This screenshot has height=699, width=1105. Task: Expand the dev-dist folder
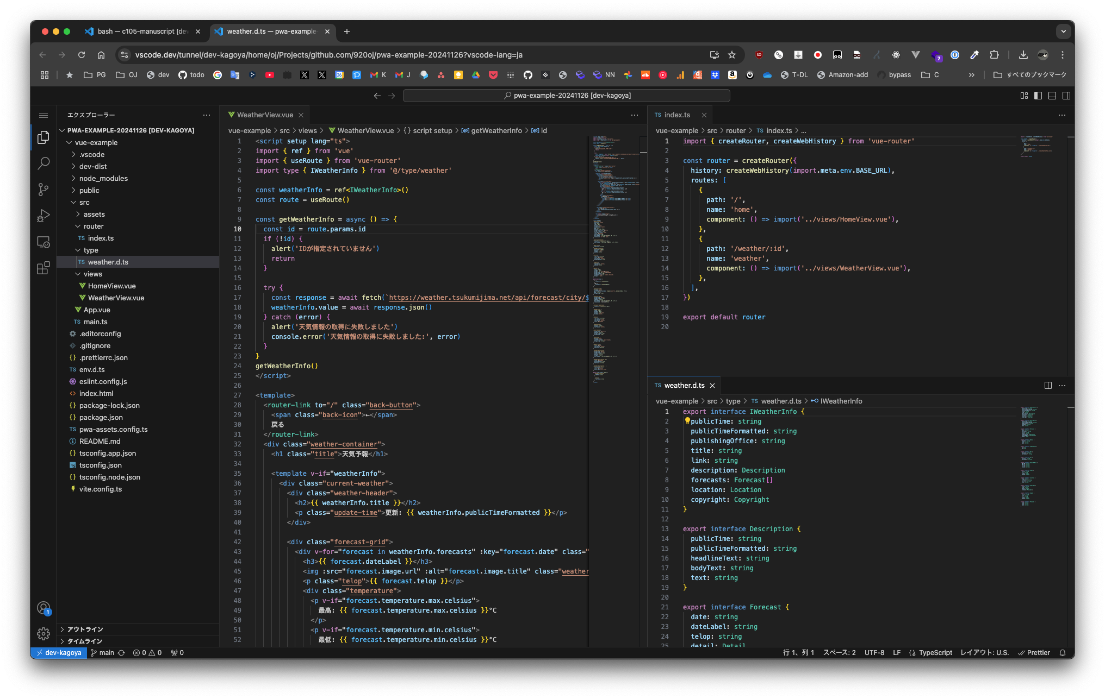pyautogui.click(x=93, y=167)
